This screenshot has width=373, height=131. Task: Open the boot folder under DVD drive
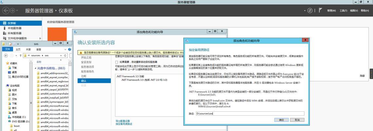point(15,126)
